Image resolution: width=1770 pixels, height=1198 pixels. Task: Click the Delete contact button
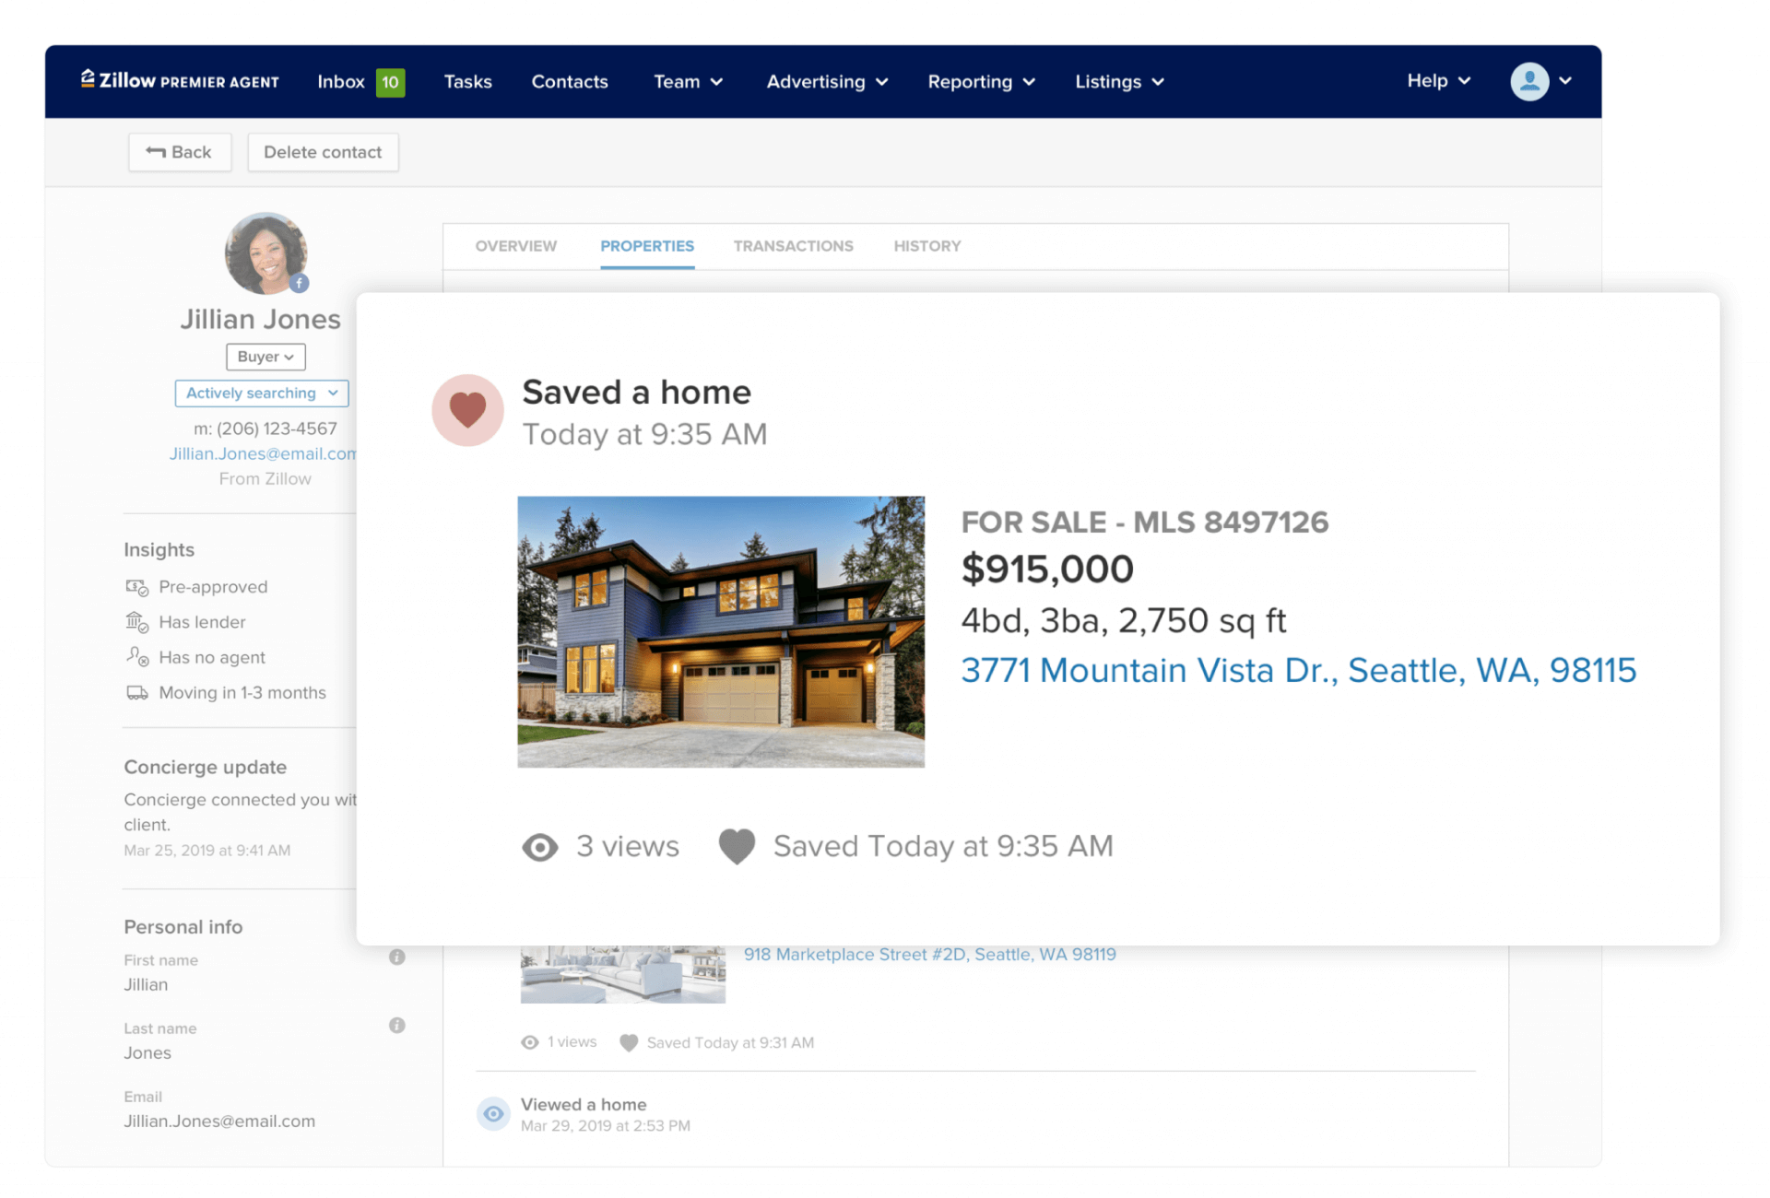pyautogui.click(x=323, y=151)
